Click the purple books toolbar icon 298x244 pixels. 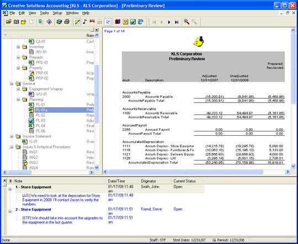tap(118, 22)
